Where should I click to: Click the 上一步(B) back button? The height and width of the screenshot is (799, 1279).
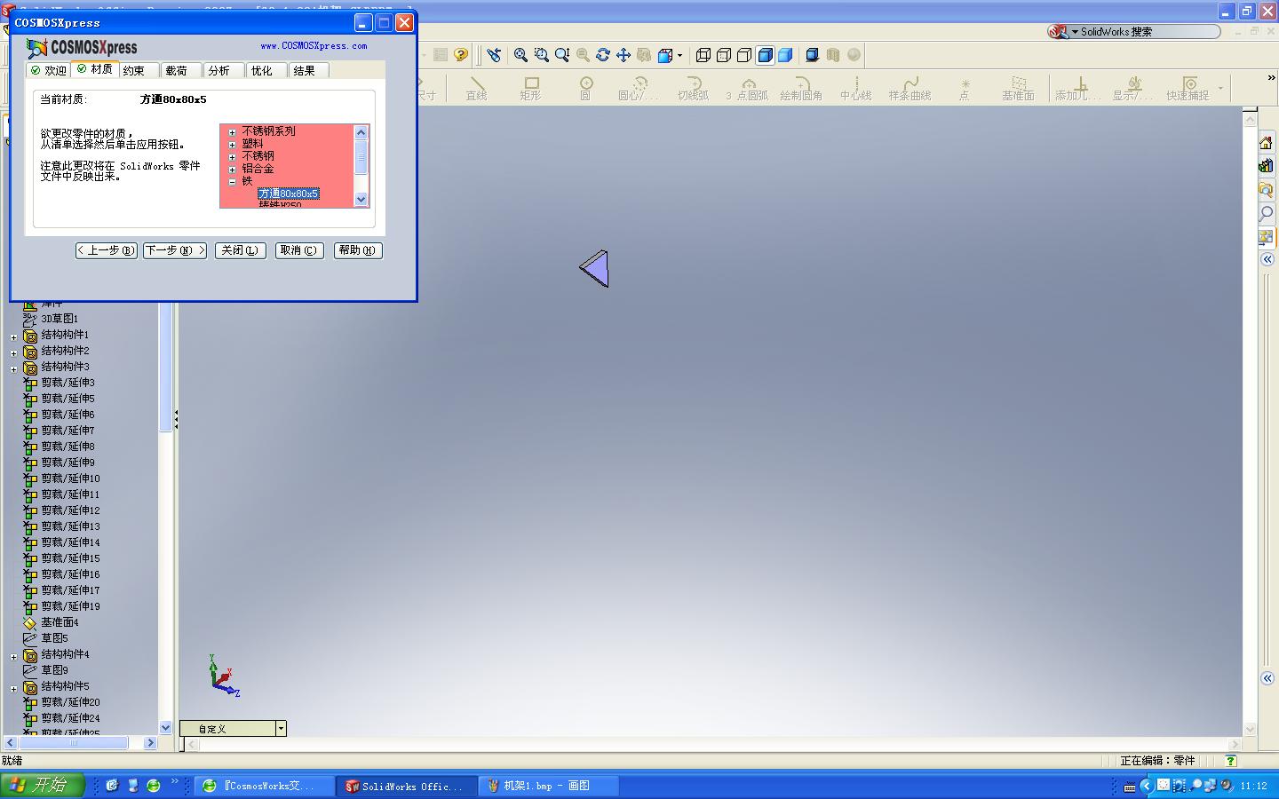[106, 250]
